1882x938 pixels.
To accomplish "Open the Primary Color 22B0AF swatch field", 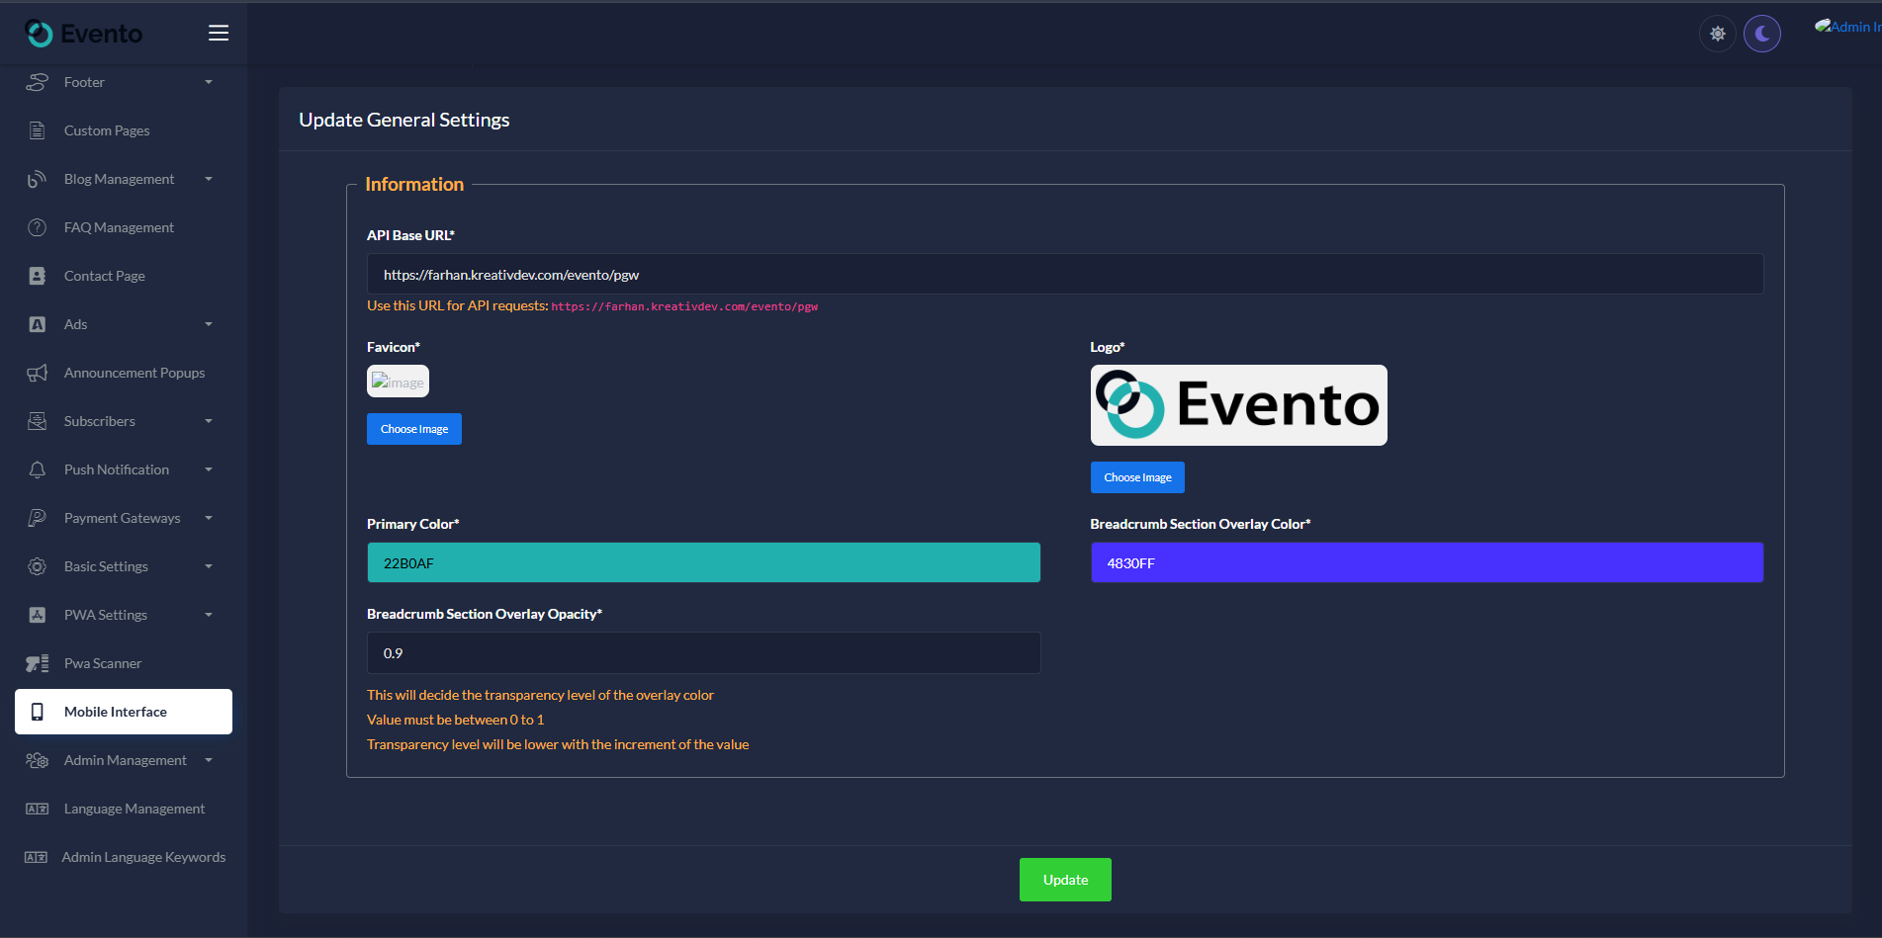I will tap(703, 562).
